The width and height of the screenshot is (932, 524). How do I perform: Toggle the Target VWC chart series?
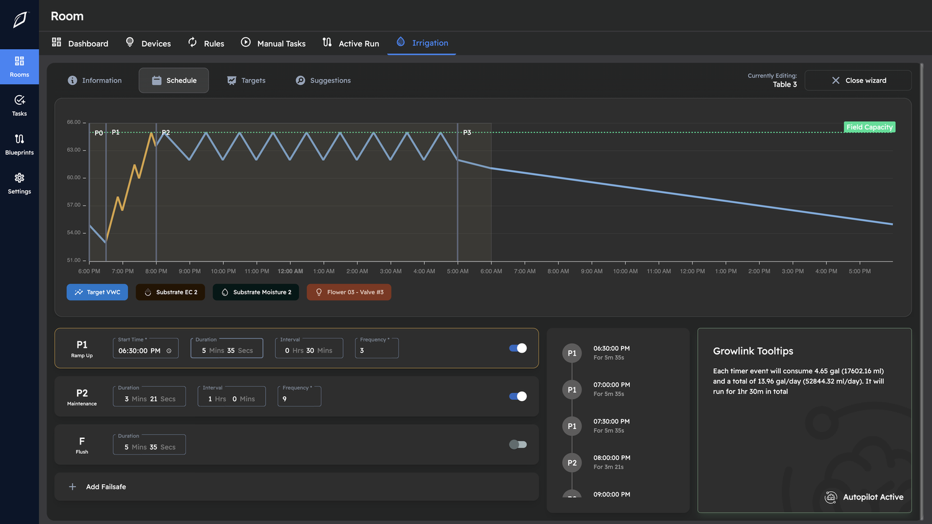pos(97,292)
